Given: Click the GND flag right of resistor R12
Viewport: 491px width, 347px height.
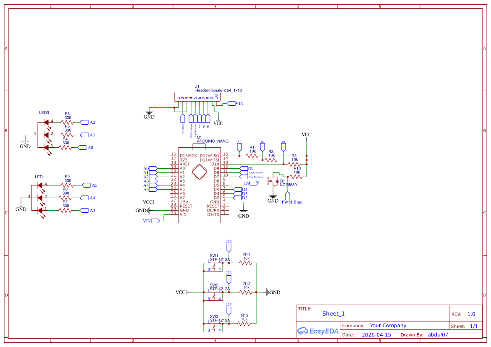Looking at the screenshot, I should (x=273, y=292).
